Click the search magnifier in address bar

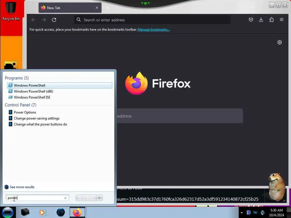pyautogui.click(x=79, y=20)
